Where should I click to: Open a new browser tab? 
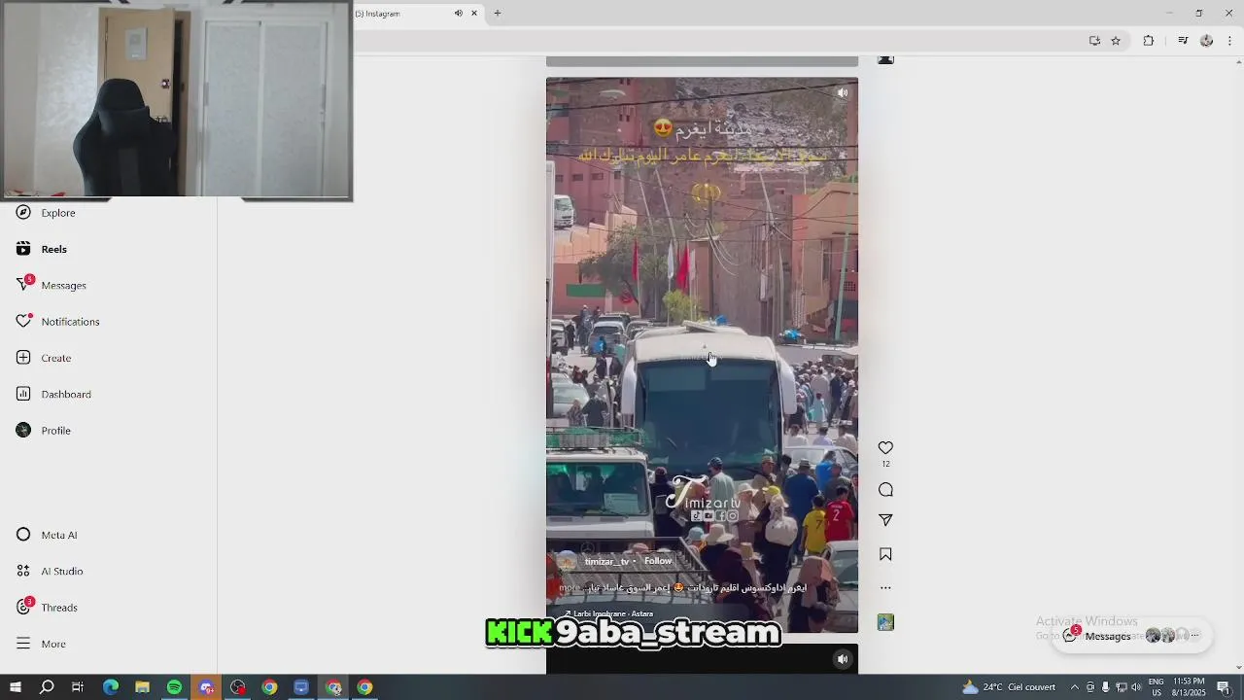click(x=498, y=14)
